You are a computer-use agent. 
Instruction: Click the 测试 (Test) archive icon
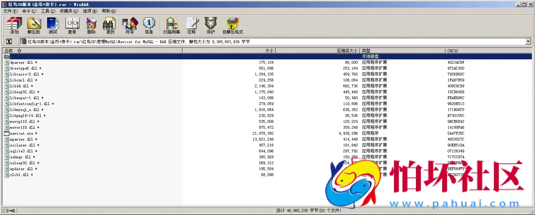[53, 25]
